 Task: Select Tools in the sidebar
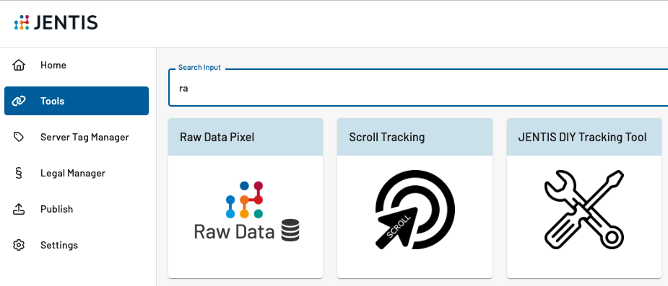tap(77, 101)
